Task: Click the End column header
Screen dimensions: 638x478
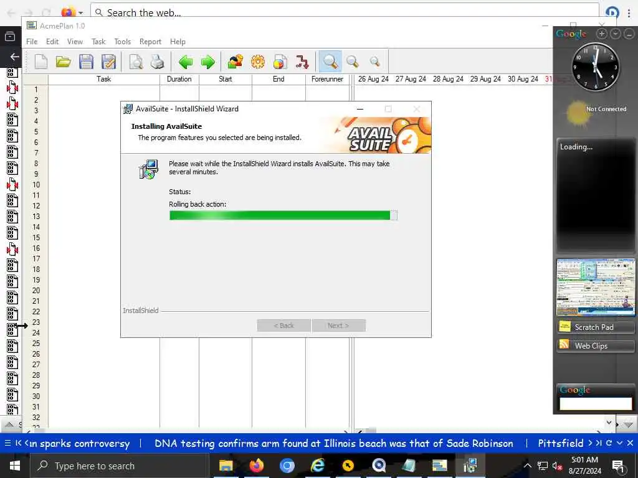Action: click(x=279, y=79)
